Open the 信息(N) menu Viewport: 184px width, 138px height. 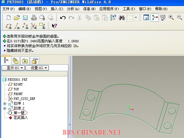click(x=89, y=9)
